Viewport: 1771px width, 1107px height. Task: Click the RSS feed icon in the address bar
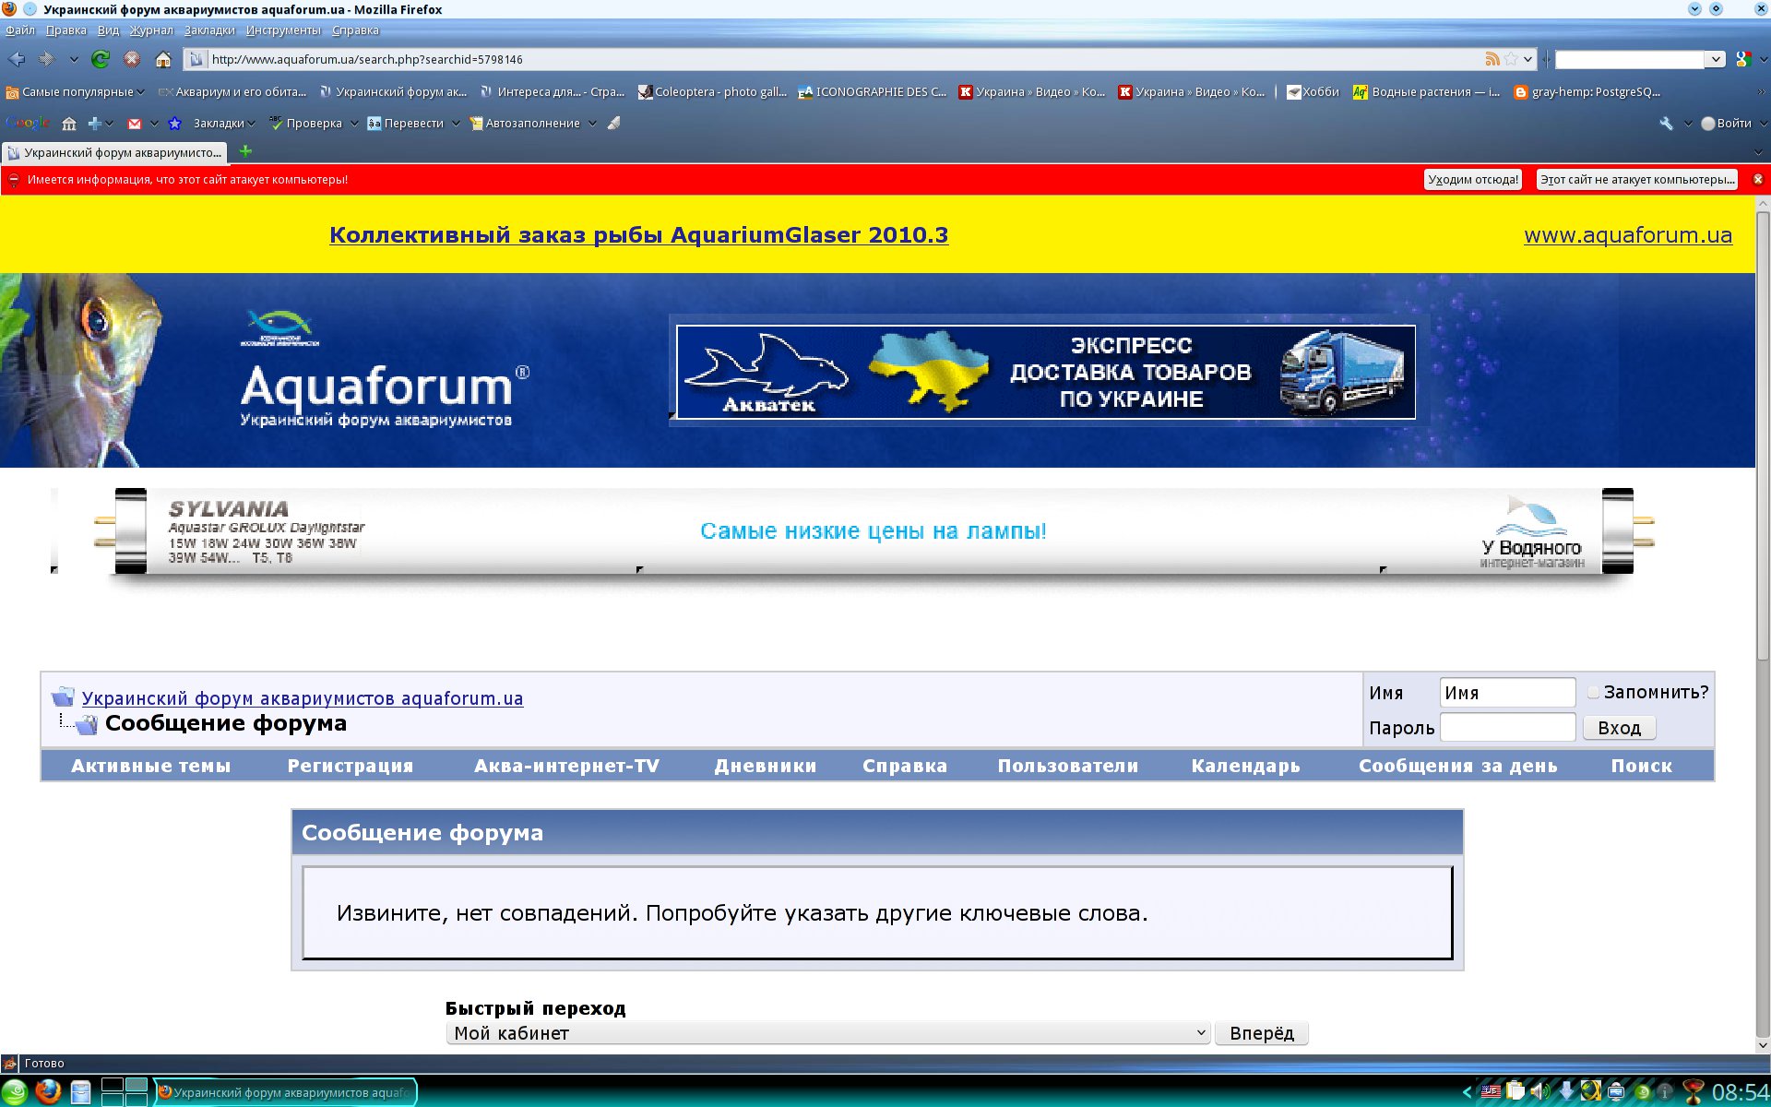coord(1492,59)
